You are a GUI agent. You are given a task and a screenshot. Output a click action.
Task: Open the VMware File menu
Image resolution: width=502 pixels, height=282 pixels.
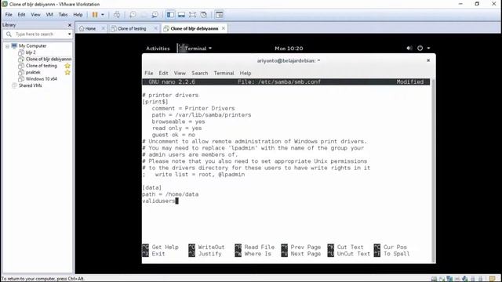(9, 15)
